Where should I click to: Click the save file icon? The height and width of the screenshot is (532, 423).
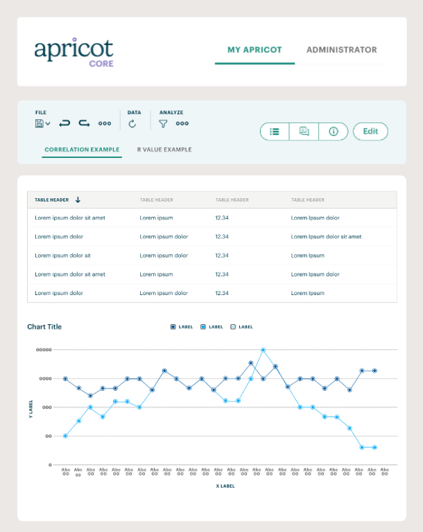click(39, 123)
